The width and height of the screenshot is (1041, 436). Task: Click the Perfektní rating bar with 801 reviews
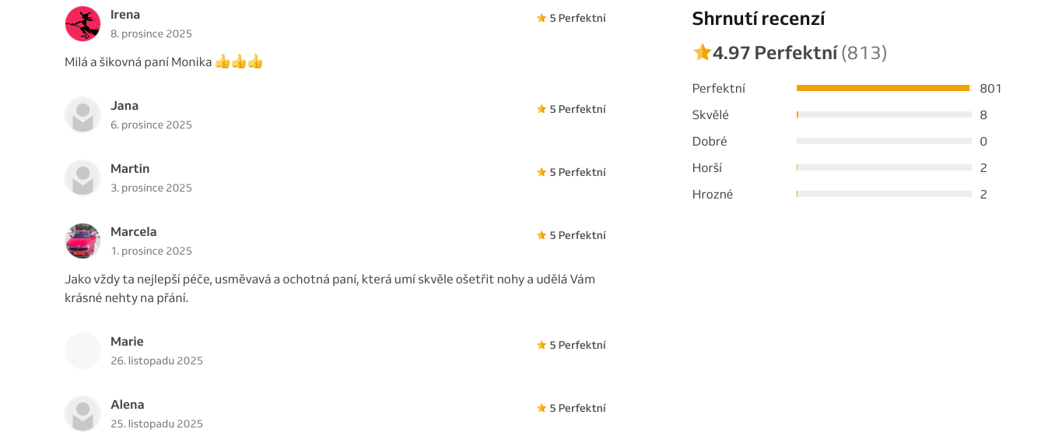pos(884,88)
